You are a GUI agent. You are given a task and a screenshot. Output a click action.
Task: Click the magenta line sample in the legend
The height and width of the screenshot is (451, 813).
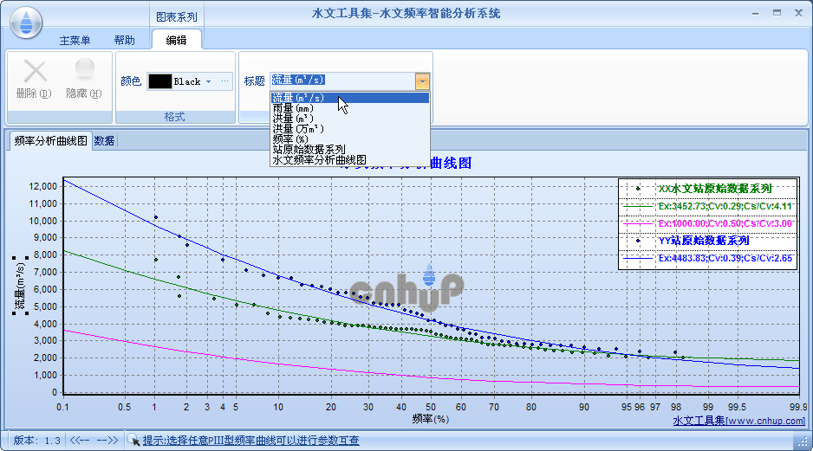(x=638, y=223)
